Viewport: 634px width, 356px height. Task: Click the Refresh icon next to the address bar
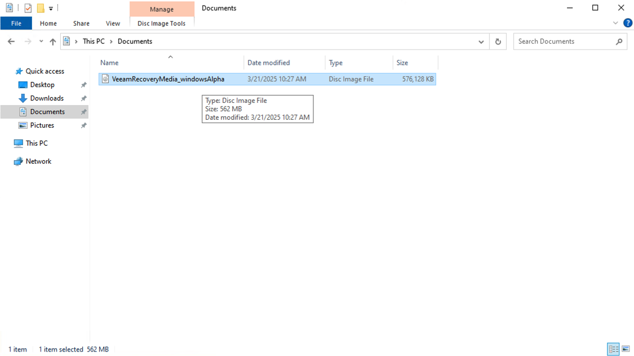click(x=498, y=41)
